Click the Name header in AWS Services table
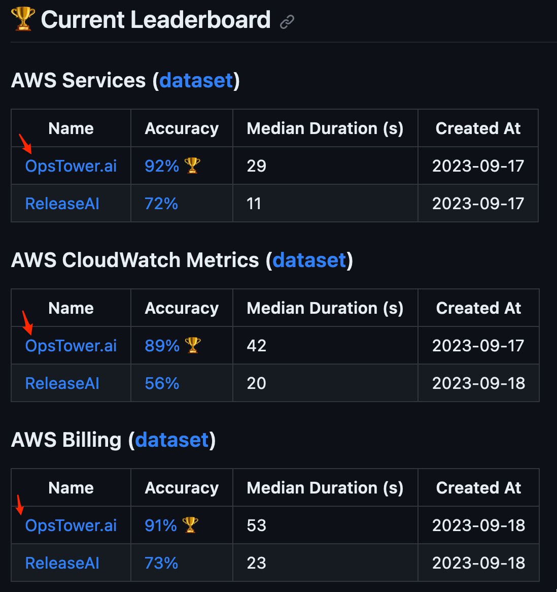This screenshot has height=592, width=557. pos(71,128)
